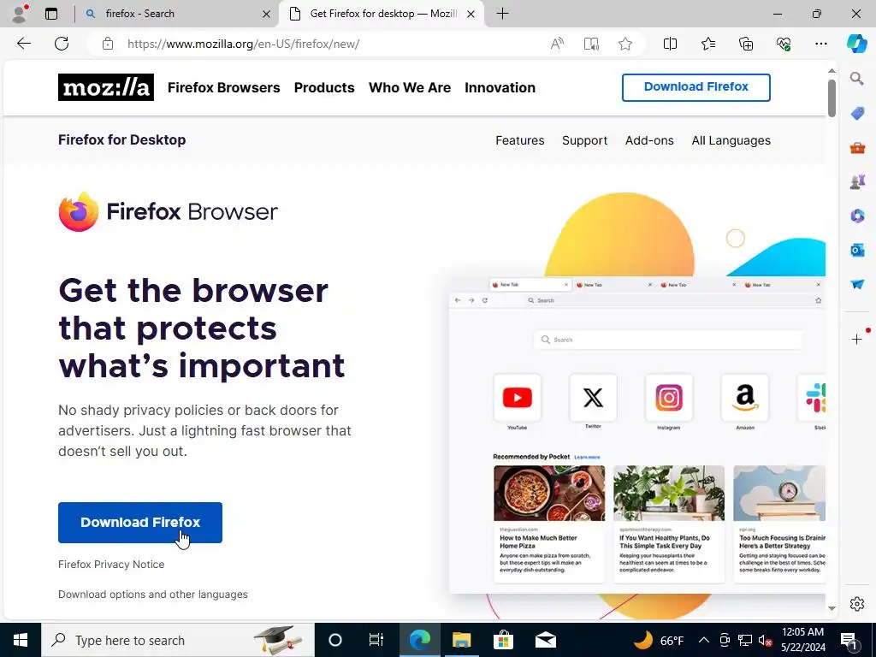Open File Explorer from the taskbar
This screenshot has height=657, width=876.
[x=461, y=640]
